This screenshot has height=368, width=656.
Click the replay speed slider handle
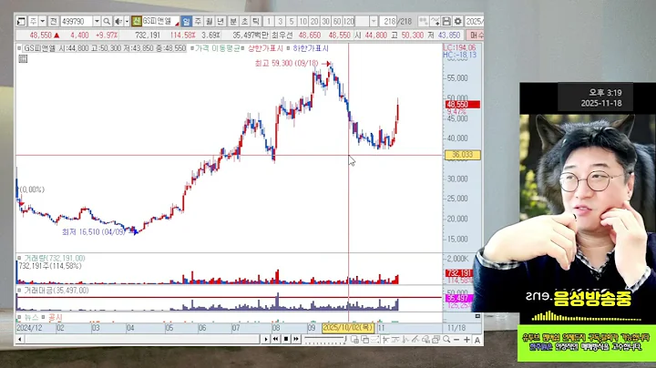(x=345, y=339)
